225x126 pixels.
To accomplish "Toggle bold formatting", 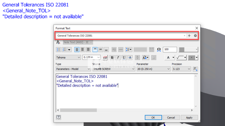I will point(112,58).
